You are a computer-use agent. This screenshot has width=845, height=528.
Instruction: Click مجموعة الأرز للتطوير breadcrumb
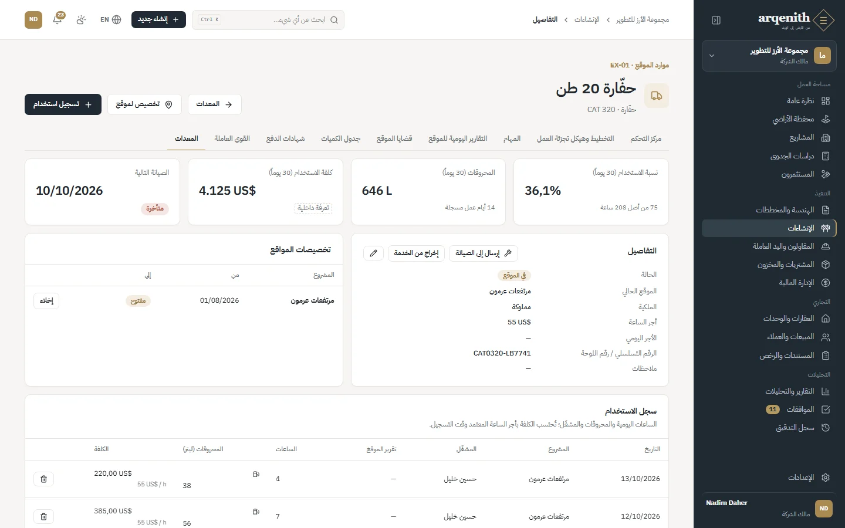643,19
